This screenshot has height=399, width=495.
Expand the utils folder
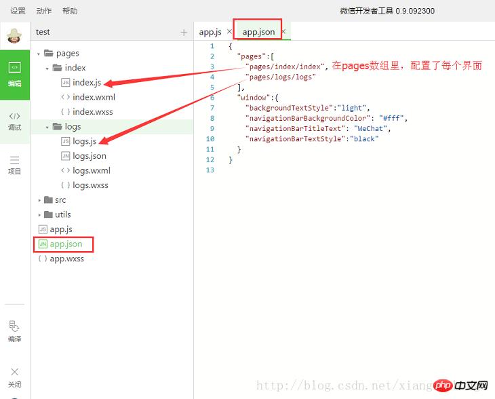coord(39,214)
